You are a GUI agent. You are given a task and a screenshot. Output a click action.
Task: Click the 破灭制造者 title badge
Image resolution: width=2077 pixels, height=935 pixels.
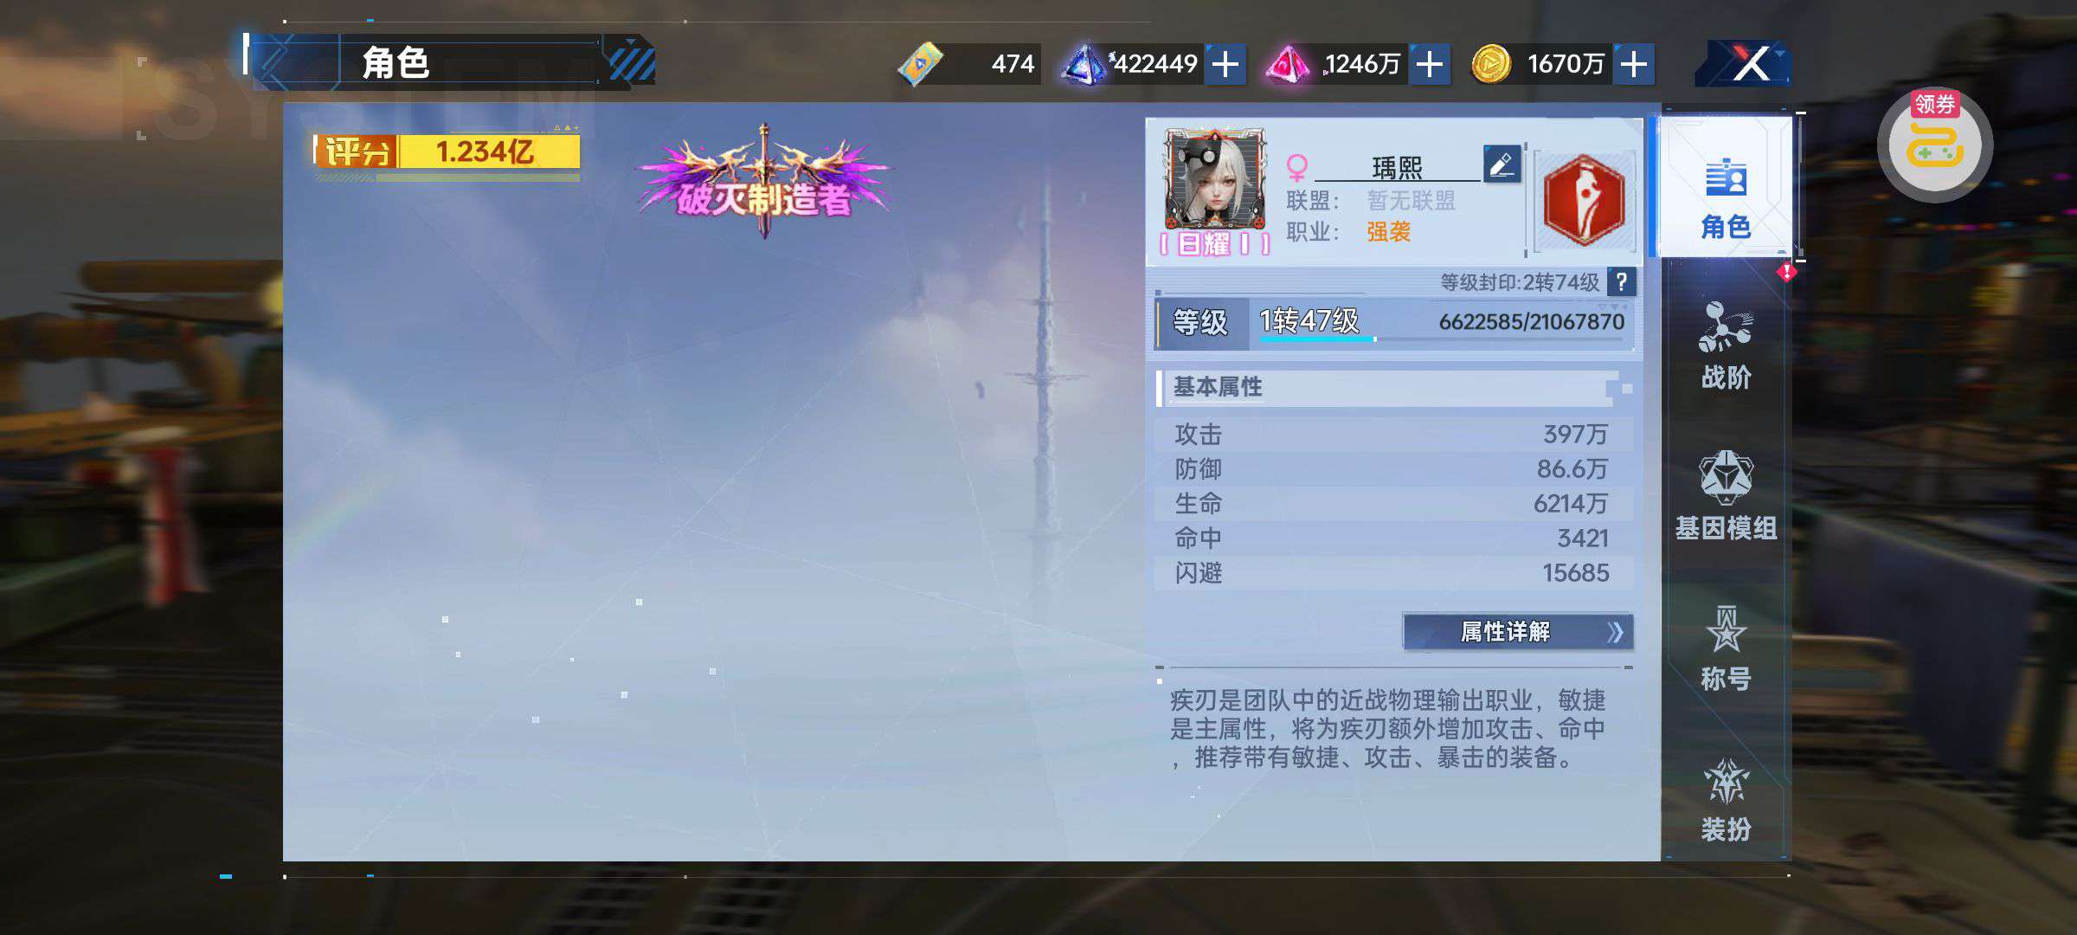pyautogui.click(x=764, y=184)
